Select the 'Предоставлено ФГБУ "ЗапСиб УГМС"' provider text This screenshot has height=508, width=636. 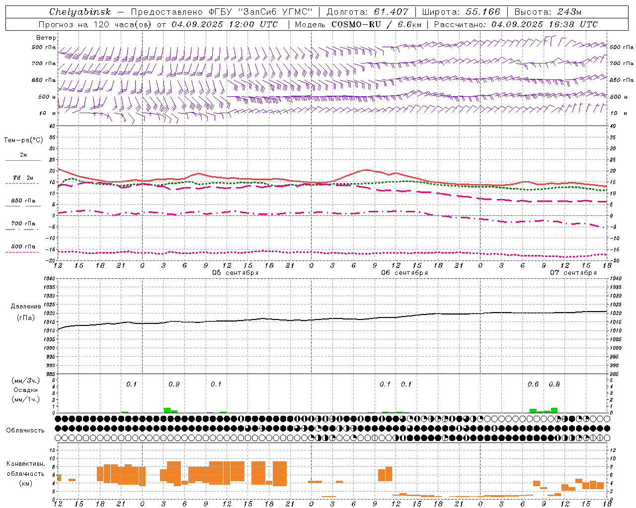point(222,12)
